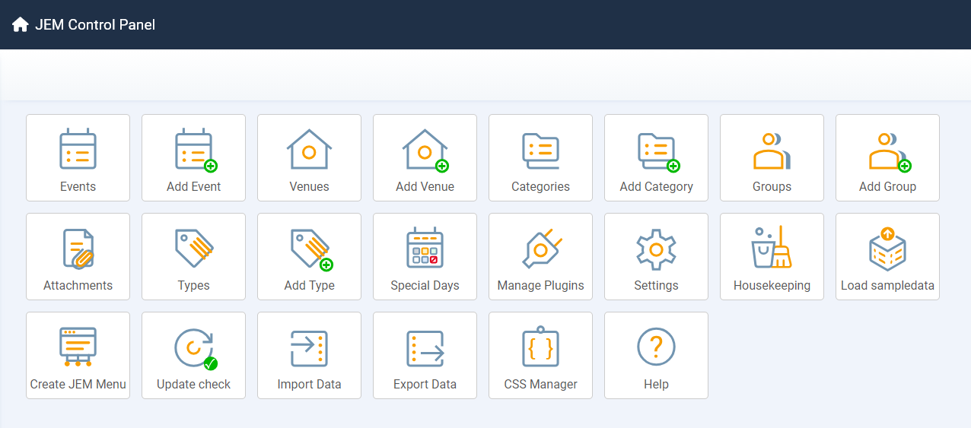Launch Housekeeping broom icon
This screenshot has width=971, height=428.
[772, 248]
